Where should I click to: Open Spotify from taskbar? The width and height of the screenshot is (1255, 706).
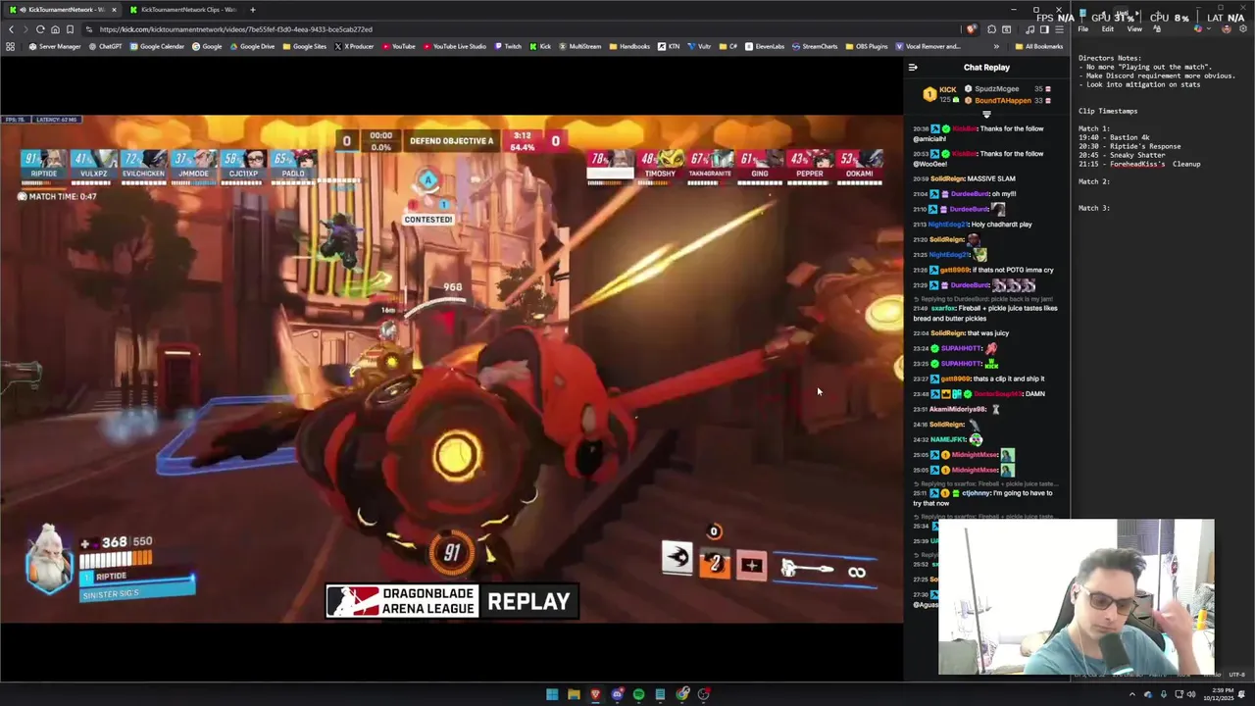coord(638,694)
